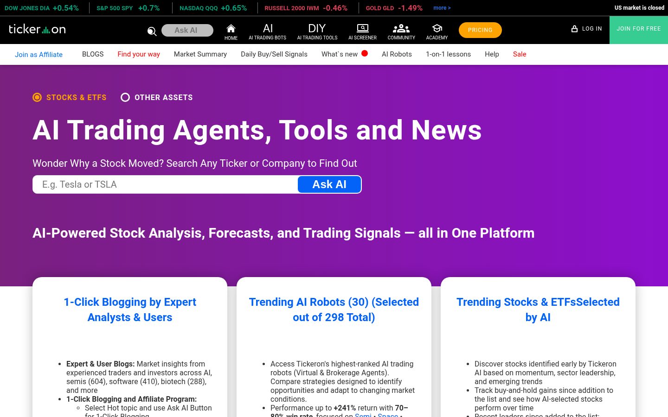Click S&P 500 SPY ticker quote
The image size is (668, 417).
(128, 8)
